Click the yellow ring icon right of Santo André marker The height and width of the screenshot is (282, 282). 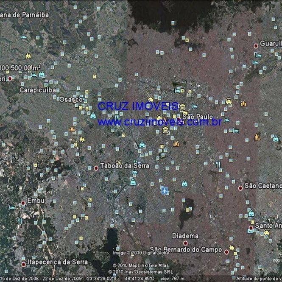267,232
